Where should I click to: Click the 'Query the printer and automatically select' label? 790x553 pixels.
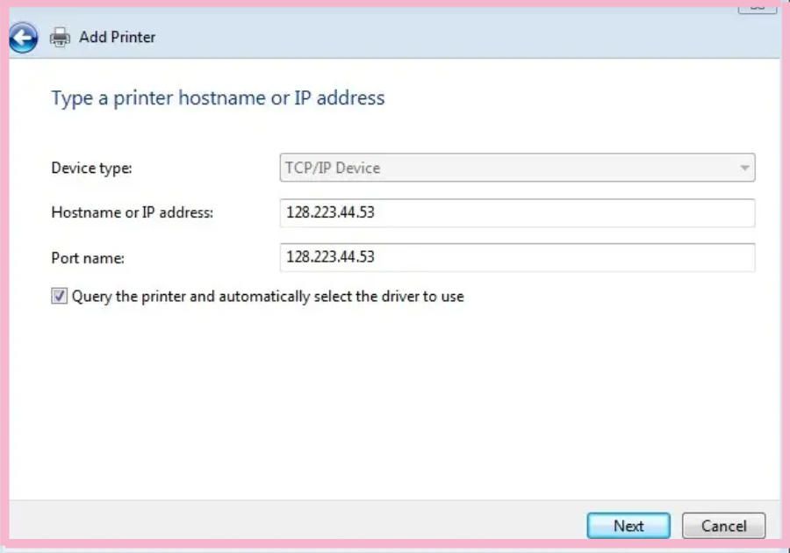point(268,297)
